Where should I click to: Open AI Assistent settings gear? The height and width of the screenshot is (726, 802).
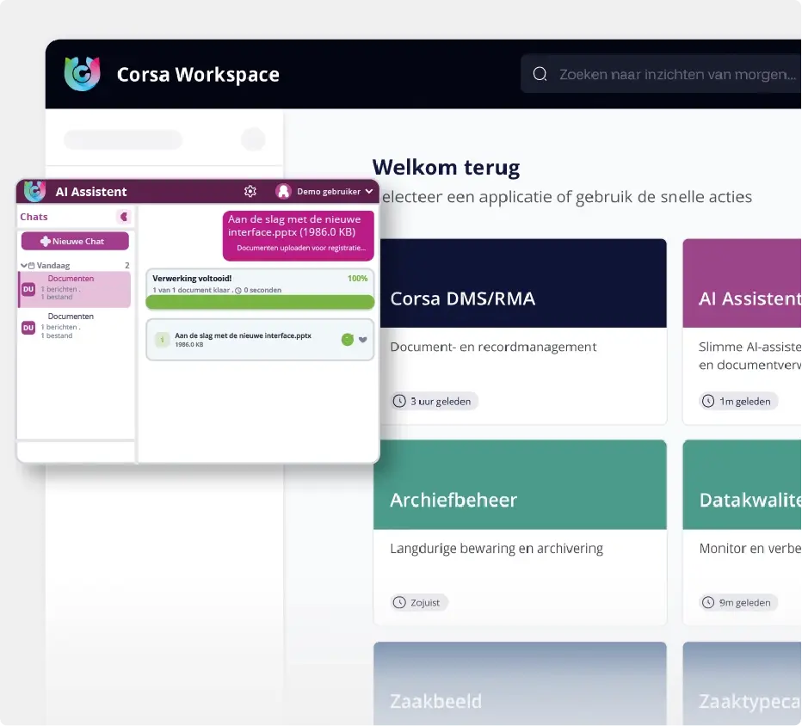[x=250, y=191]
